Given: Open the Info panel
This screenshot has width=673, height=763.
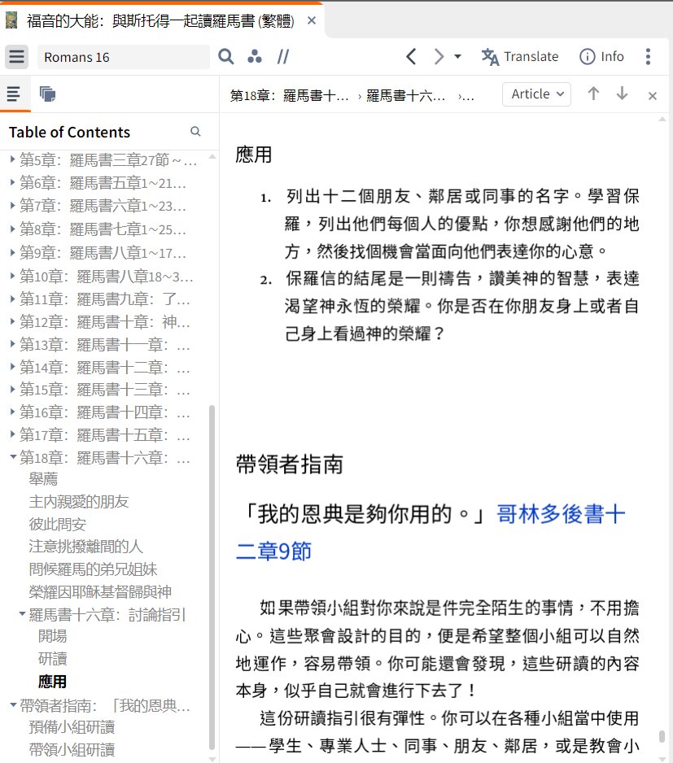Looking at the screenshot, I should click(601, 56).
